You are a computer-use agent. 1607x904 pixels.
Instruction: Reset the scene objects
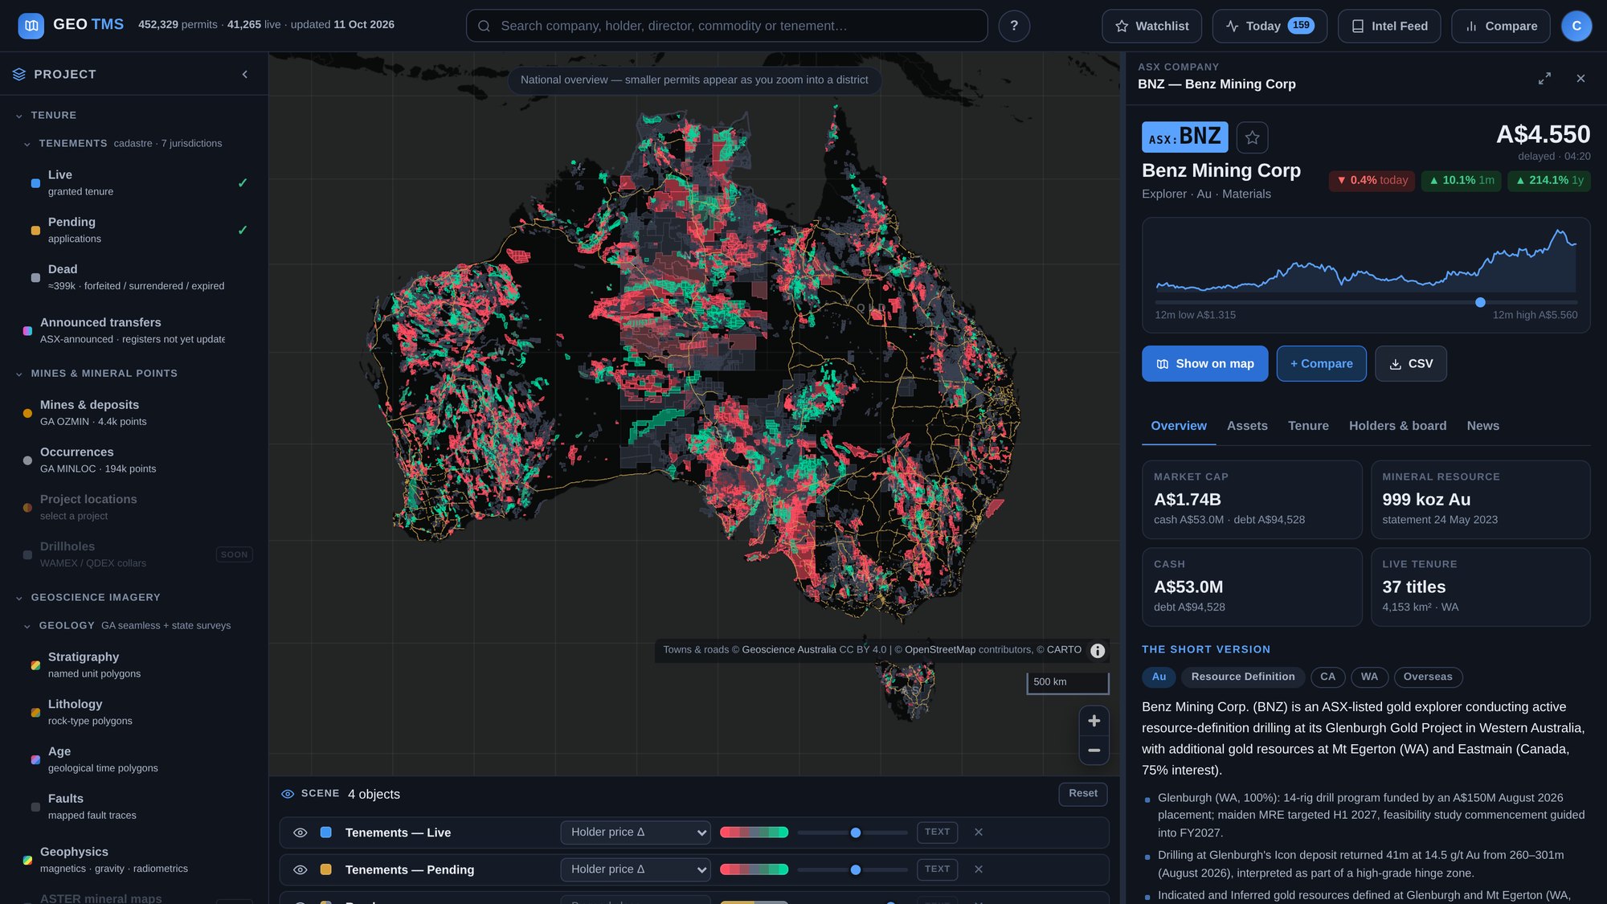[x=1082, y=794]
